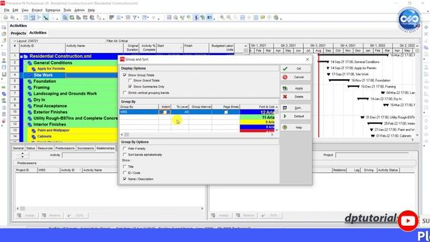The image size is (430, 242).
Task: Click the Zoom In magnifier icon
Action: pos(222,17)
